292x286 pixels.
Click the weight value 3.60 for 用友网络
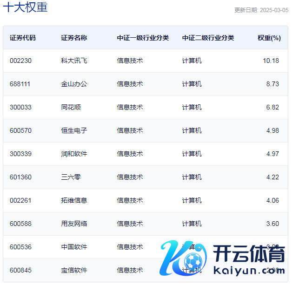(272, 224)
